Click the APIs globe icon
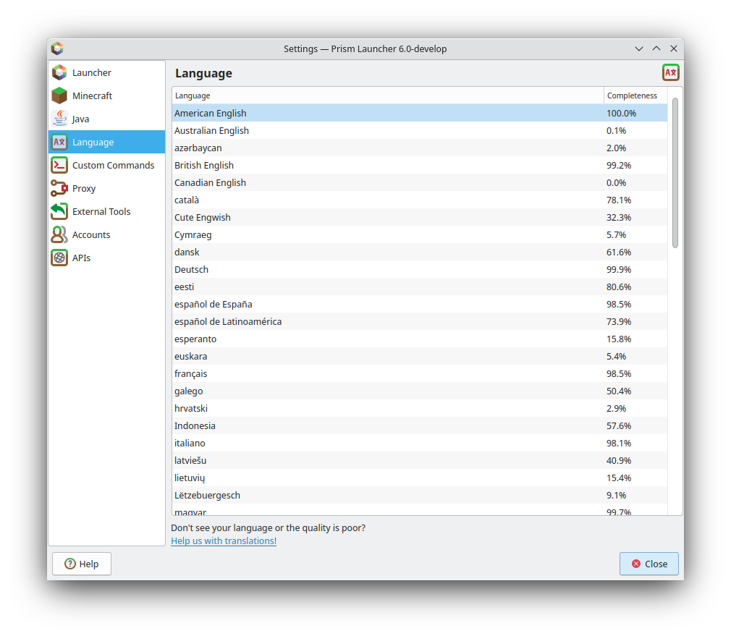Screen dimensions: 731x636 pyautogui.click(x=59, y=258)
